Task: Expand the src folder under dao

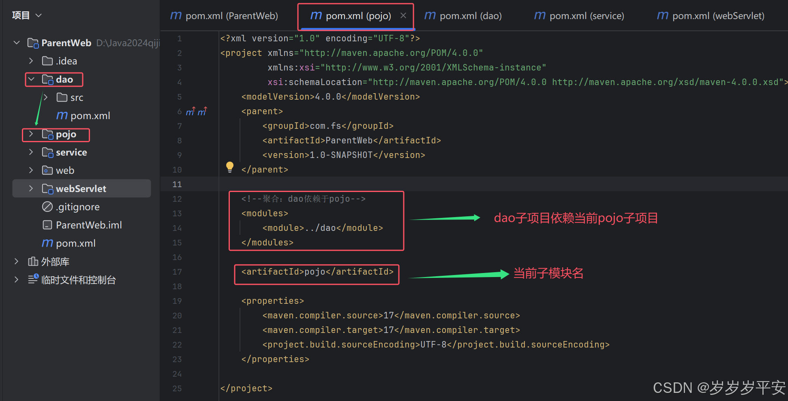Action: click(46, 97)
